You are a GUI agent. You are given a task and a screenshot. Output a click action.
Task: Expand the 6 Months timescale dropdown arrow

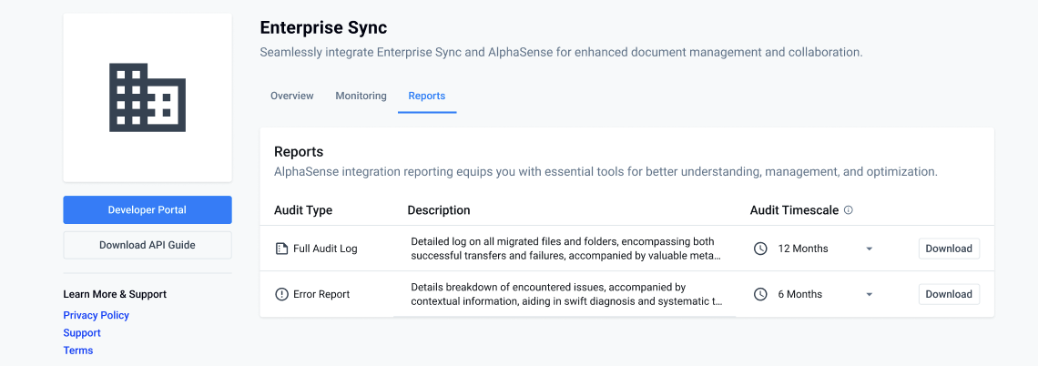pos(870,294)
